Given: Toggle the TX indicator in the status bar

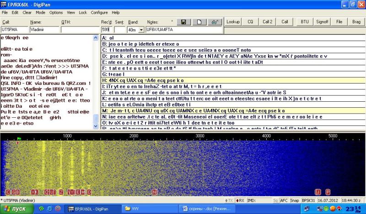Looking at the screenshot, I should tap(229, 200).
